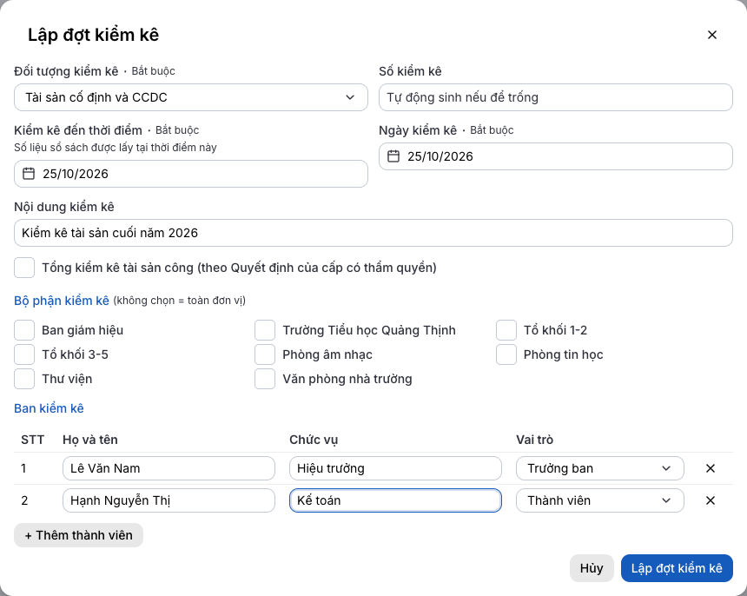This screenshot has height=596, width=747.
Task: Cancel with the Hủy button
Action: (x=592, y=568)
